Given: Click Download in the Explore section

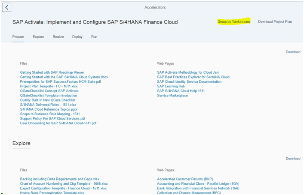Looking at the screenshot, I should tap(293, 159).
